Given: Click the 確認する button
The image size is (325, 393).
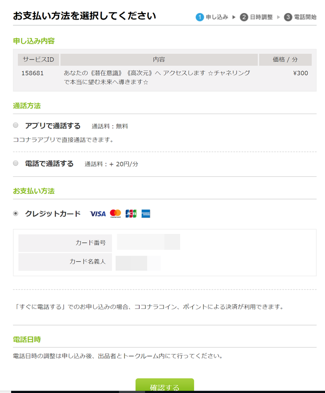Looking at the screenshot, I should [x=165, y=385].
